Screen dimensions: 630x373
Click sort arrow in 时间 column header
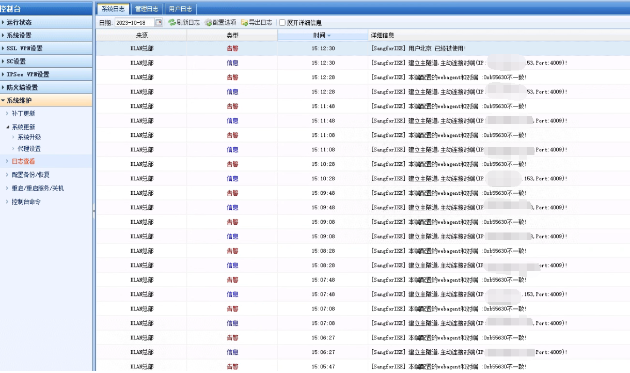point(329,36)
